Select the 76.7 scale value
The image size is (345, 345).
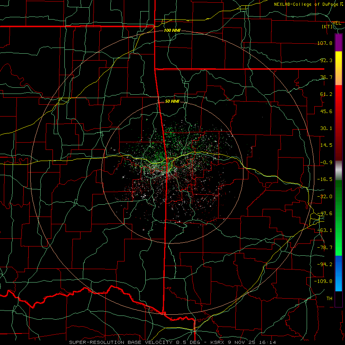click(326, 77)
